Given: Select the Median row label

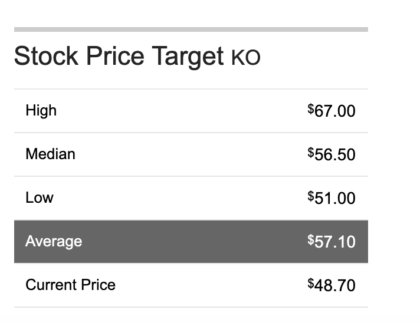Looking at the screenshot, I should (50, 154).
